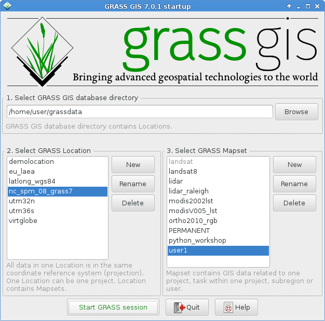The width and height of the screenshot is (325, 321).
Task: Delete the selected Location
Action: click(133, 203)
